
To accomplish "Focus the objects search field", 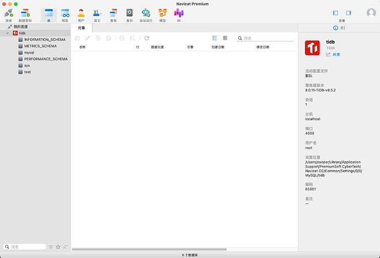I will (x=265, y=38).
